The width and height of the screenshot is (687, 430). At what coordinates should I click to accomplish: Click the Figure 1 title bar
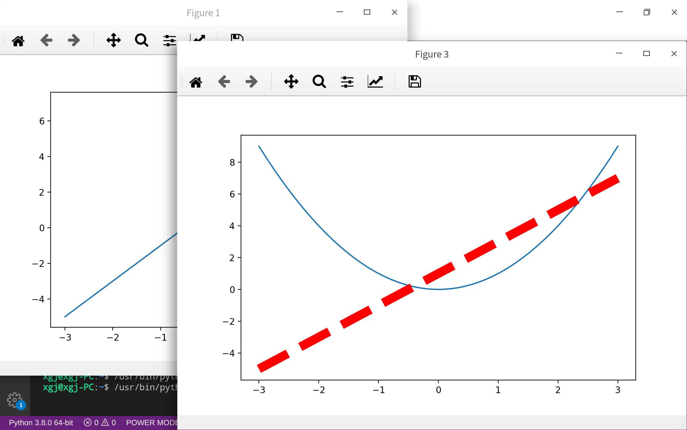point(203,13)
